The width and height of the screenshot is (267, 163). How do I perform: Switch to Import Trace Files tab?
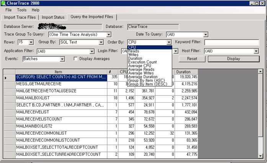(20, 17)
